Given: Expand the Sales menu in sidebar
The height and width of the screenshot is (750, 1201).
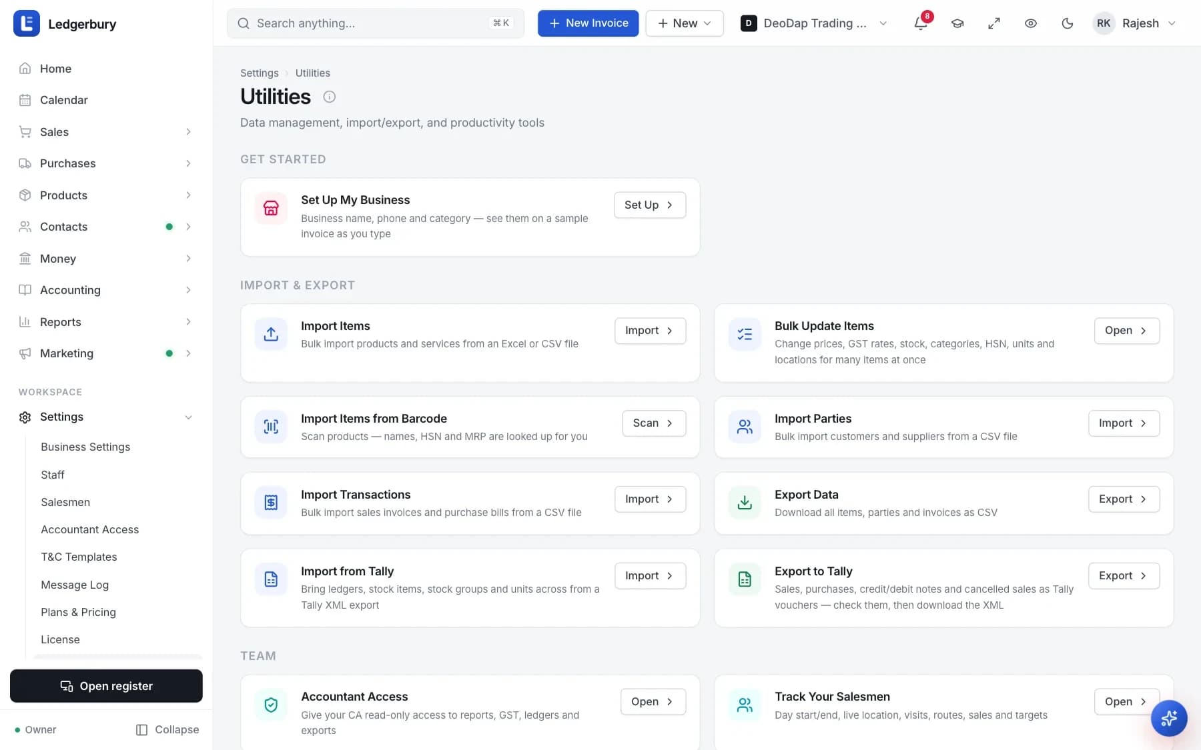Looking at the screenshot, I should coord(106,132).
